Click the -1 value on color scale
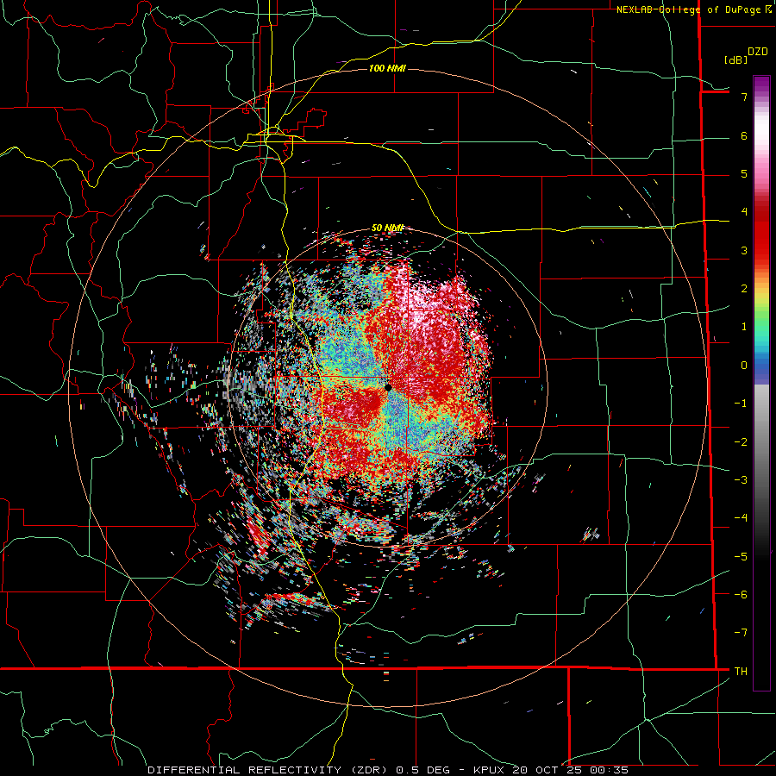776x776 pixels. 741,404
